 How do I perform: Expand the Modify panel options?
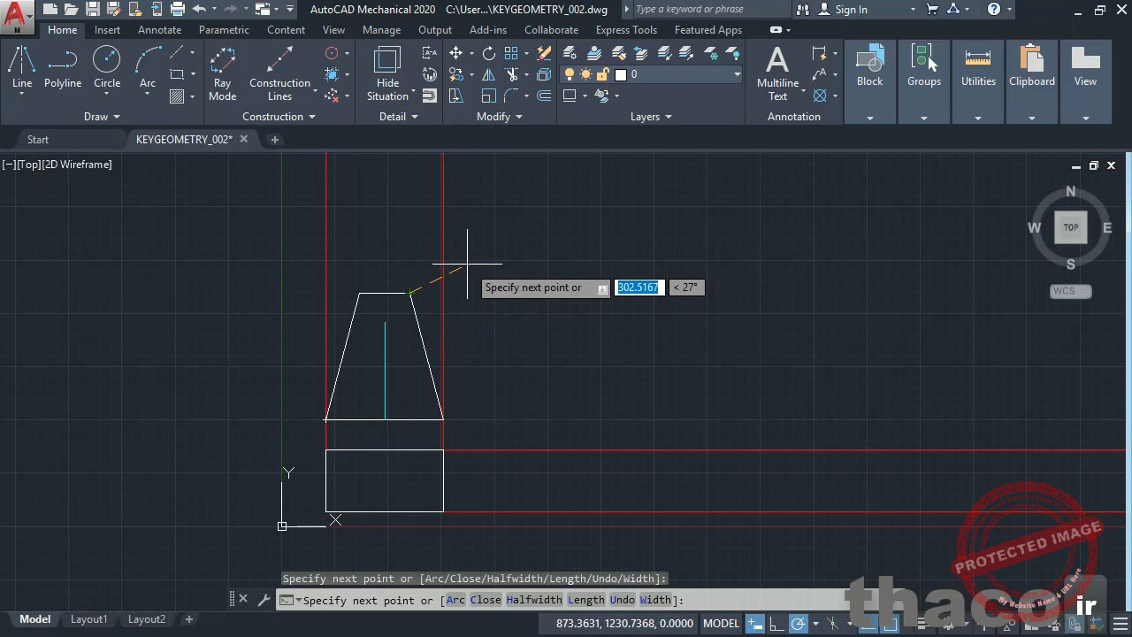click(499, 117)
